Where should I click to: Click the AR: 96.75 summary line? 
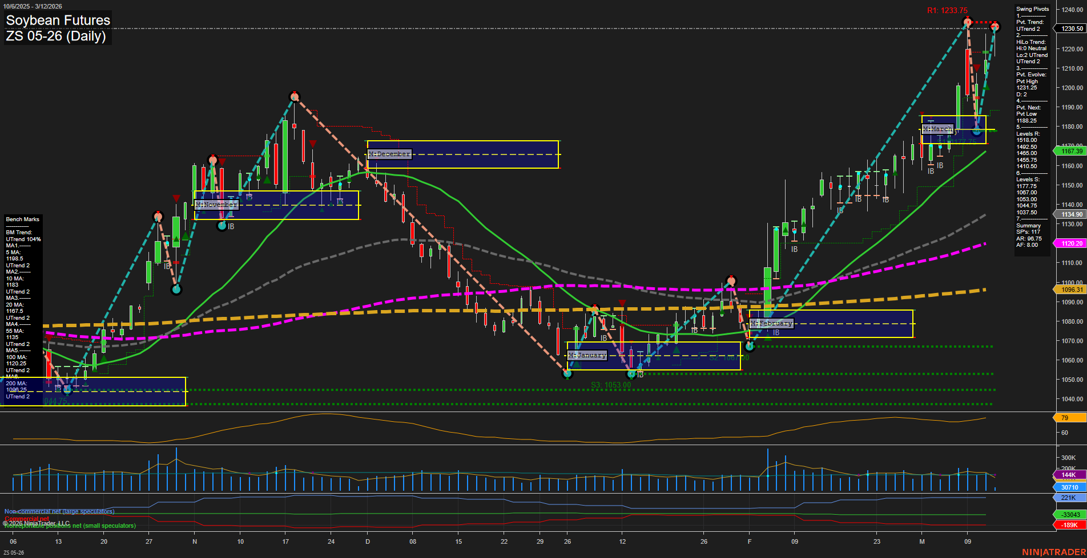tap(1029, 239)
